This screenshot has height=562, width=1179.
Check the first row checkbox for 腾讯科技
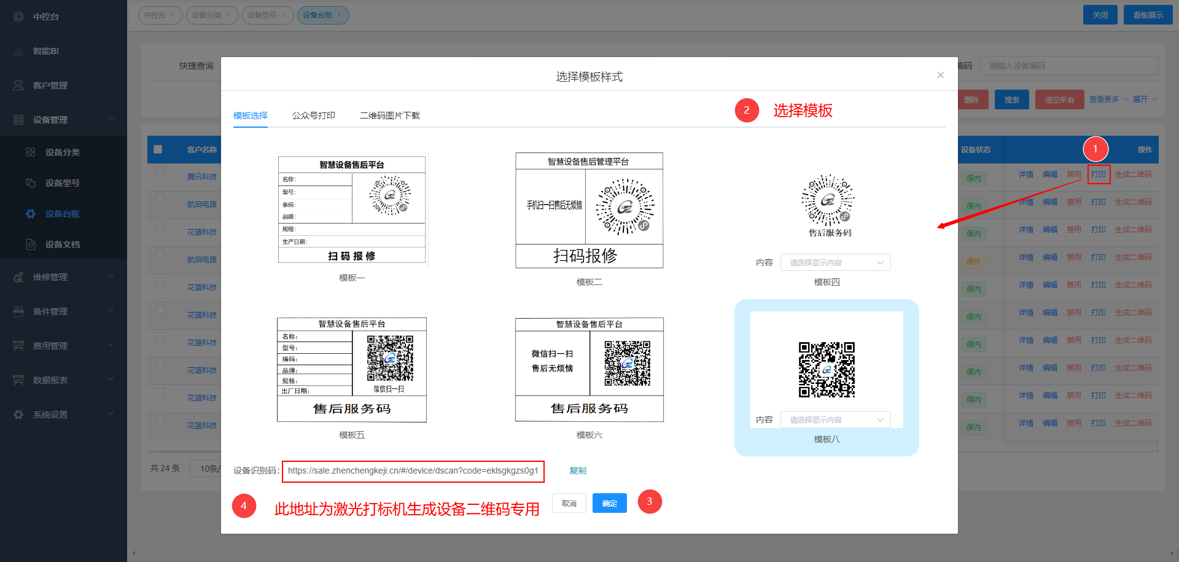(x=160, y=171)
